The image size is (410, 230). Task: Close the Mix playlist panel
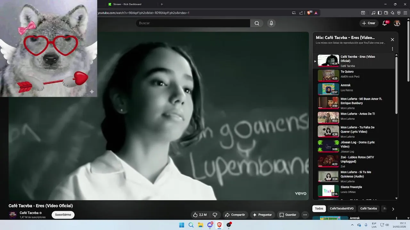pyautogui.click(x=392, y=40)
